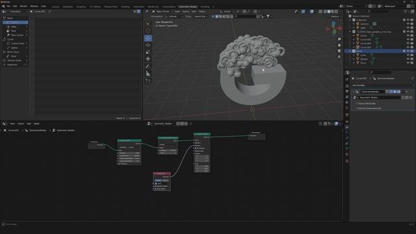
Task: Switch to the Shading workspace tab
Action: tap(125, 6)
